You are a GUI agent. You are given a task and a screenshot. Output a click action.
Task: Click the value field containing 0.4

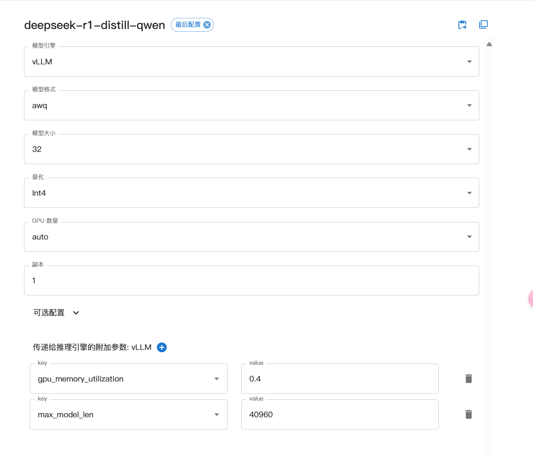pos(339,379)
